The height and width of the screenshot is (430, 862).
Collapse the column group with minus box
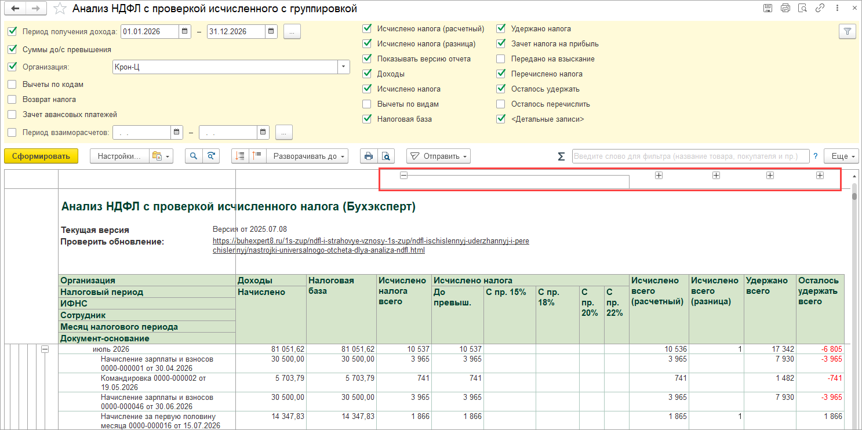(404, 176)
